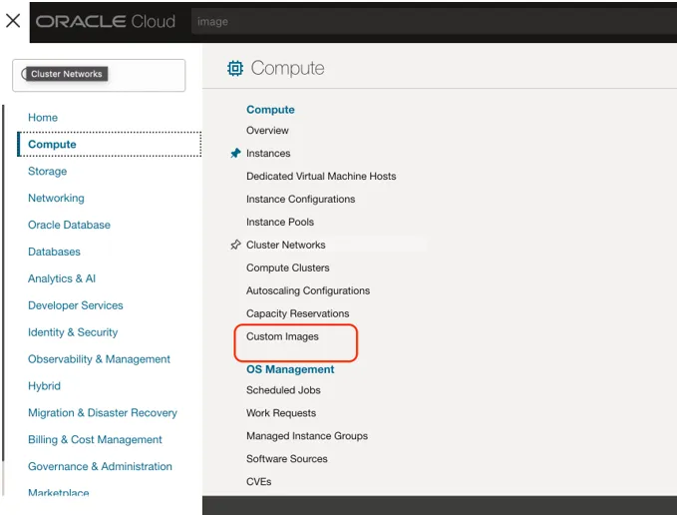
Task: Click the navigation menu search field
Action: [x=99, y=75]
